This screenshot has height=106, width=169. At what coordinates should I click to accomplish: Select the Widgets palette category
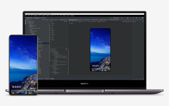coord(52,31)
